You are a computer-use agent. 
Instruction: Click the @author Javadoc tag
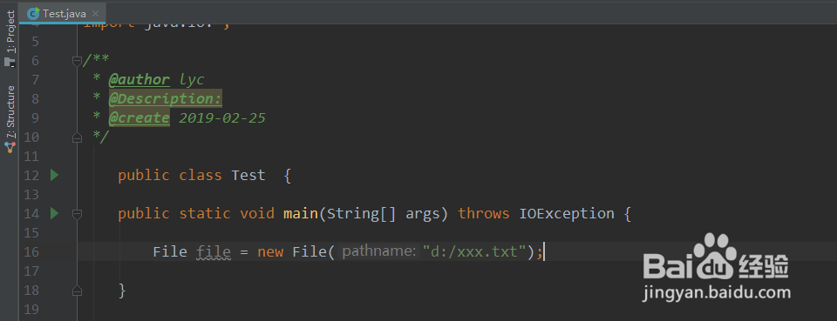tap(139, 80)
